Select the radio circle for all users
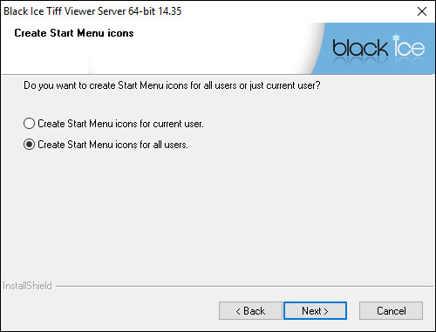436x332 pixels. [x=29, y=145]
